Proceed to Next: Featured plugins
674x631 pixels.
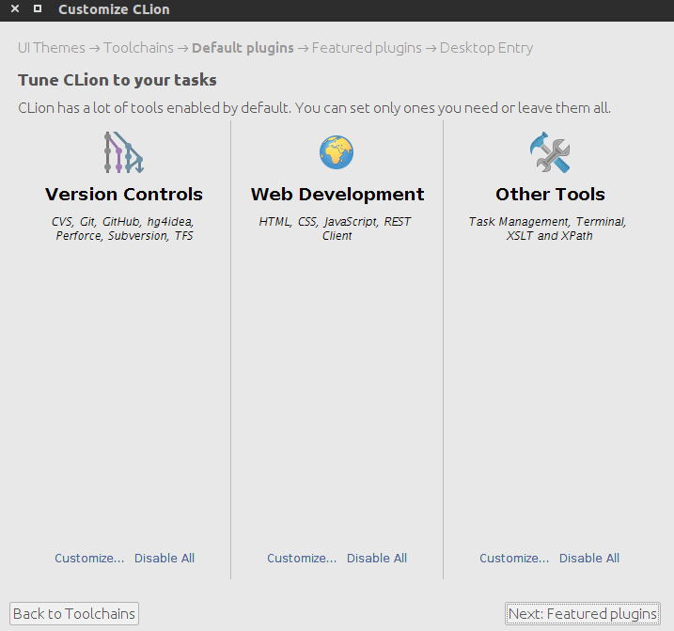[x=583, y=613]
